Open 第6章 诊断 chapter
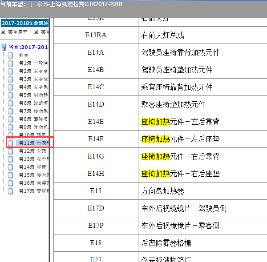The height and width of the screenshot is (262, 267). pyautogui.click(x=33, y=103)
